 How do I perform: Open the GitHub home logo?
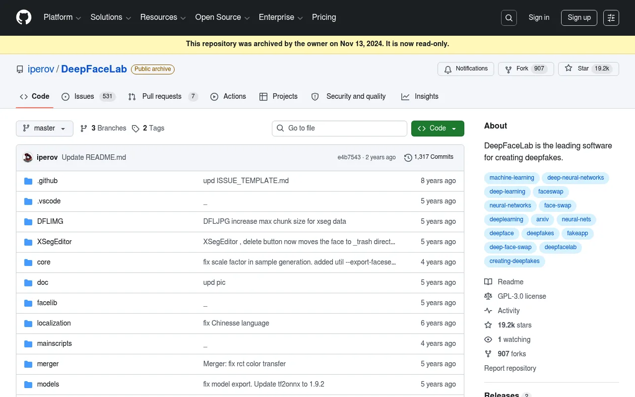tap(24, 17)
